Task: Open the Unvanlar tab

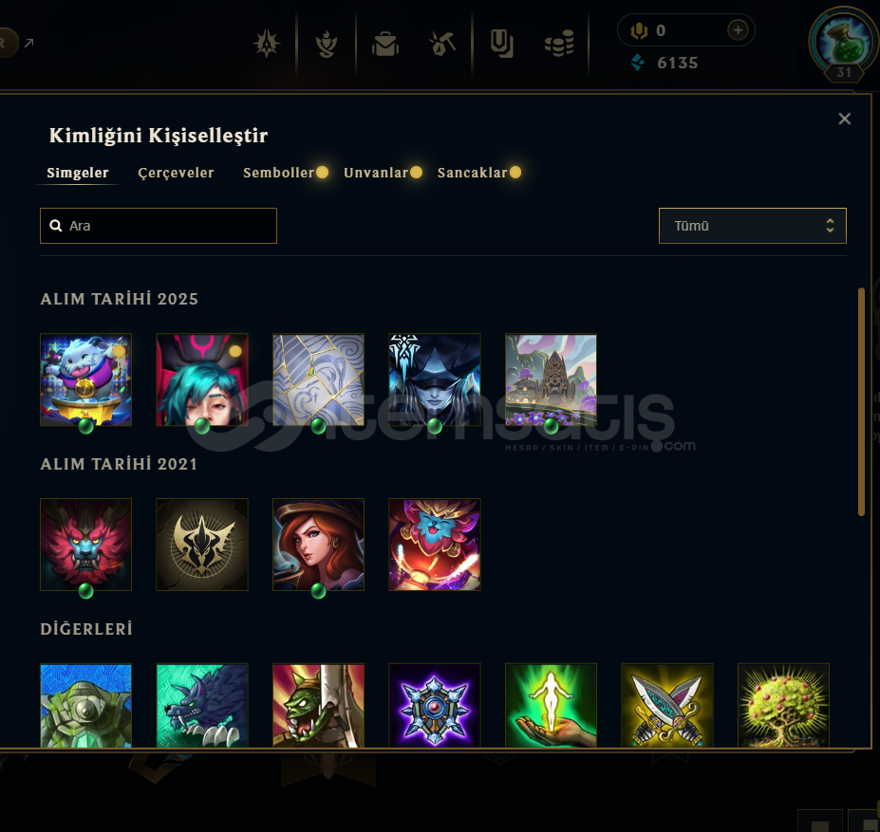Action: 376,173
